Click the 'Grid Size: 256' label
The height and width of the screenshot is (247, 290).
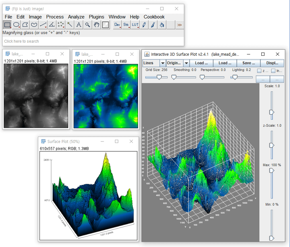click(x=156, y=70)
